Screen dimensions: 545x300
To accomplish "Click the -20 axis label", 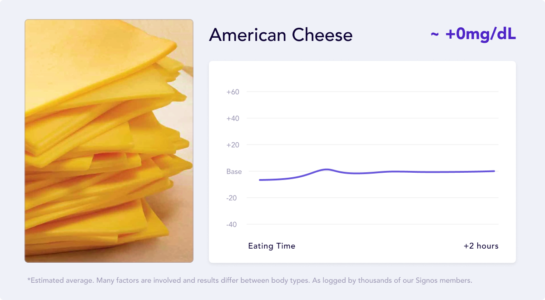I will (x=233, y=198).
